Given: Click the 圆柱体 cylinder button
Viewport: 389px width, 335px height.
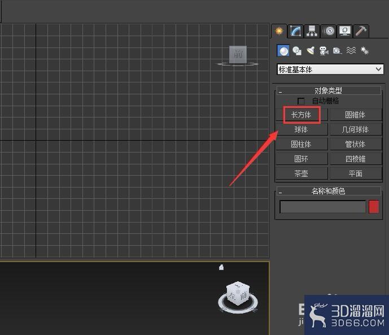Looking at the screenshot, I should tap(301, 144).
